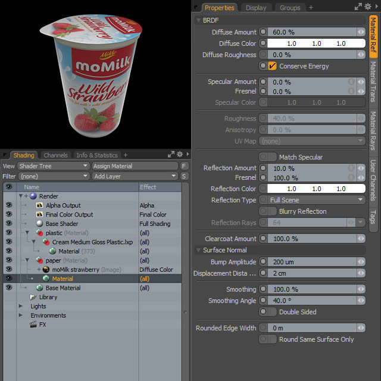The width and height of the screenshot is (381, 381).
Task: Collapse the paper material group
Action: tap(27, 260)
